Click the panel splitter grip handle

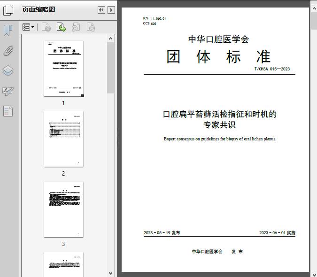pyautogui.click(x=119, y=139)
